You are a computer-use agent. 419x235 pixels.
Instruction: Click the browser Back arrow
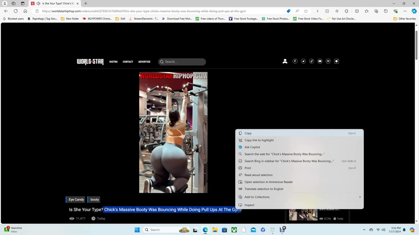coord(6,11)
